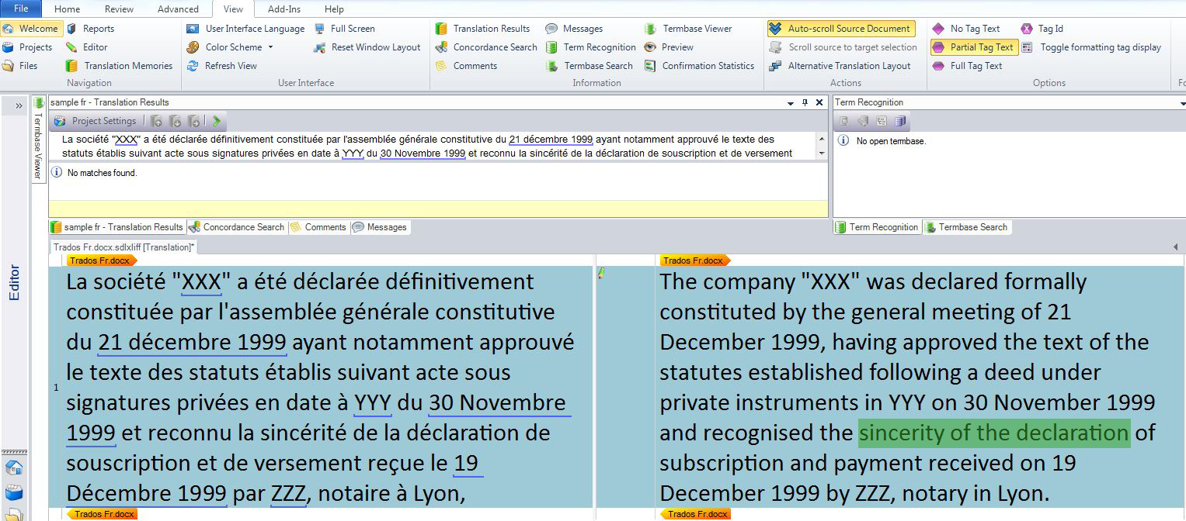This screenshot has height=521, width=1186.
Task: Open Project Settings in Translation Results
Action: pyautogui.click(x=96, y=121)
